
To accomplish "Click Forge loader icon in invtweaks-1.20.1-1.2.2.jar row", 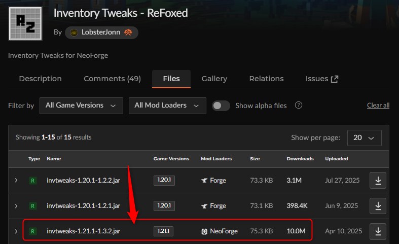I will click(x=204, y=181).
